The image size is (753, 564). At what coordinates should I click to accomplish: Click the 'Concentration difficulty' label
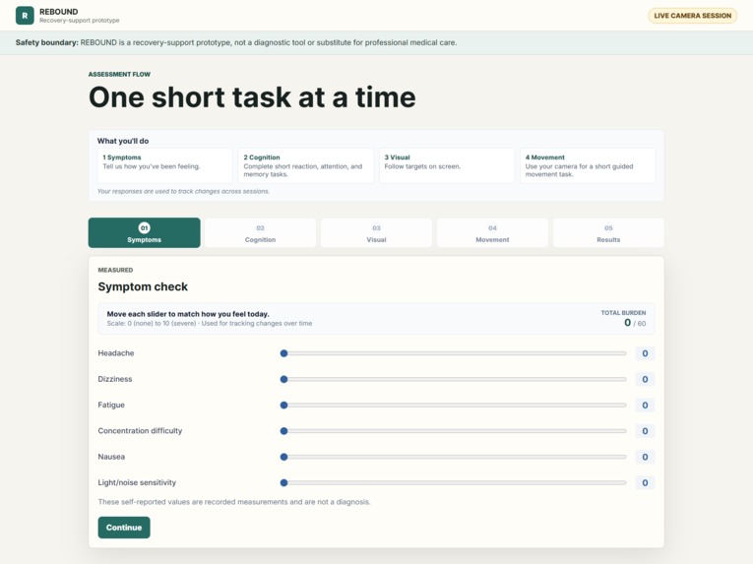point(140,431)
